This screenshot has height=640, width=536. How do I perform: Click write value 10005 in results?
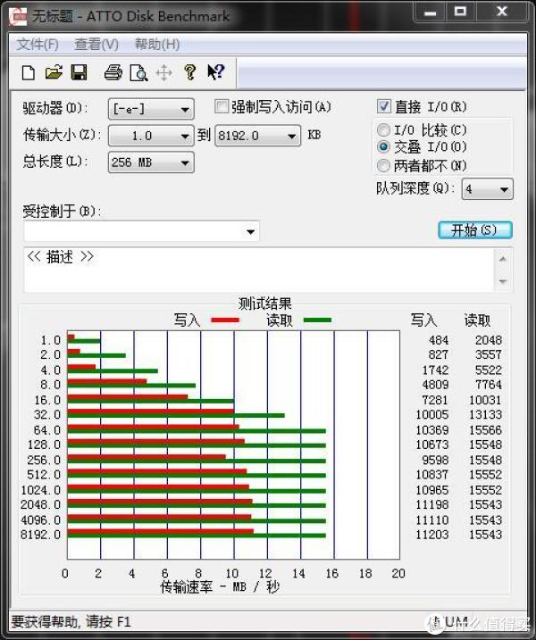(431, 414)
